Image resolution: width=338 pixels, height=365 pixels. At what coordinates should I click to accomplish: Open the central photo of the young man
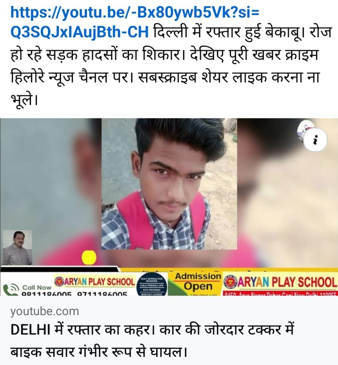pos(169,184)
